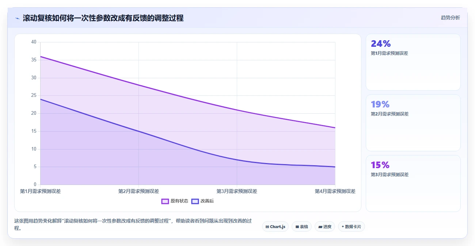Click the heading 滚动复核如何将一次性参数改成有反馈的调整过程

point(103,18)
